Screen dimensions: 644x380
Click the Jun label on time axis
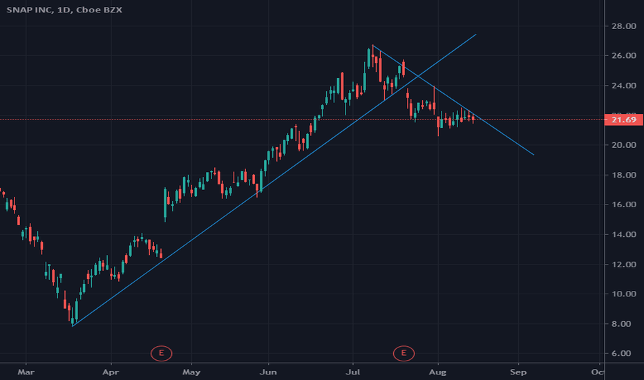click(268, 372)
